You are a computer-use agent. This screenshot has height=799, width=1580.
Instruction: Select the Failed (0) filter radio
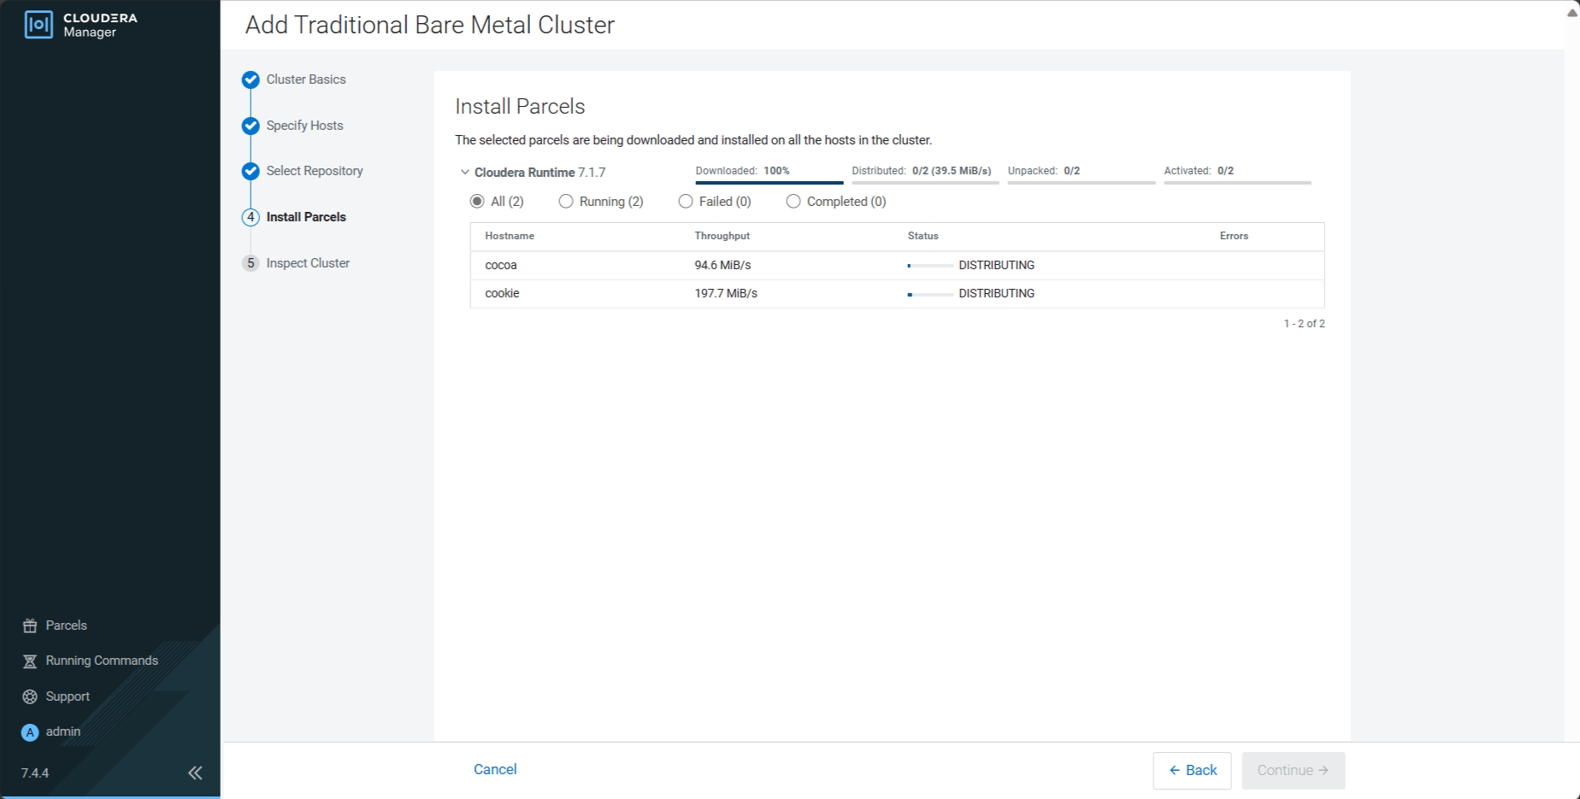(686, 202)
